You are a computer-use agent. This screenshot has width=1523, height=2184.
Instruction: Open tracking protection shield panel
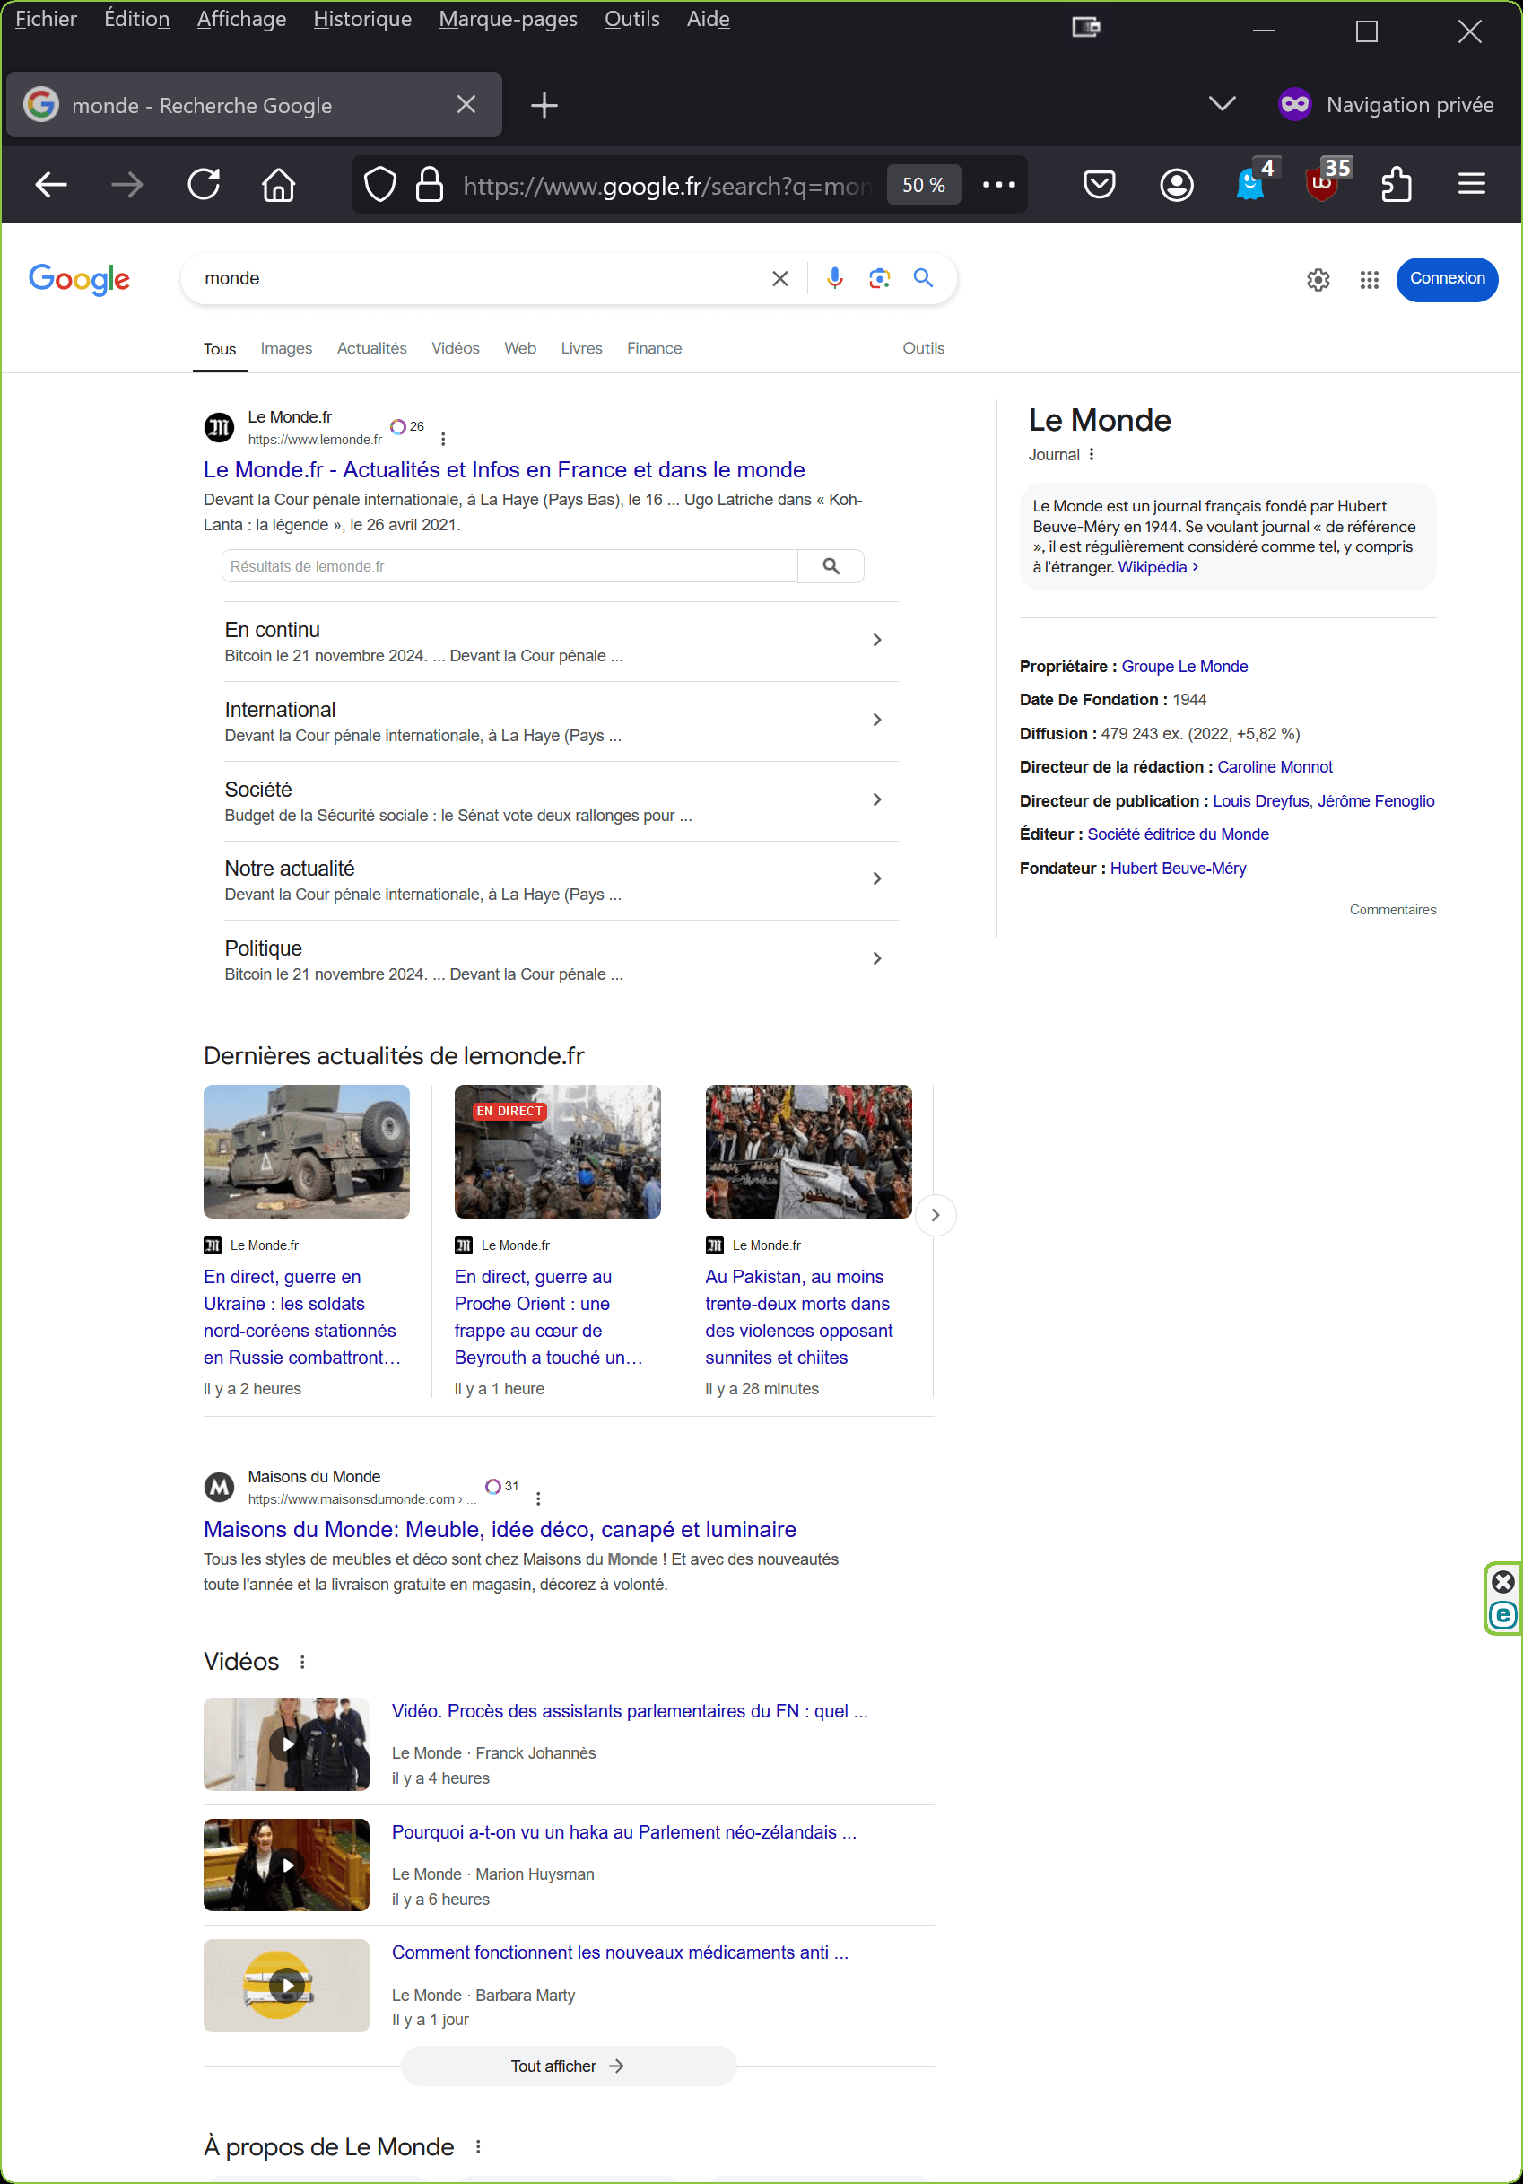380,185
